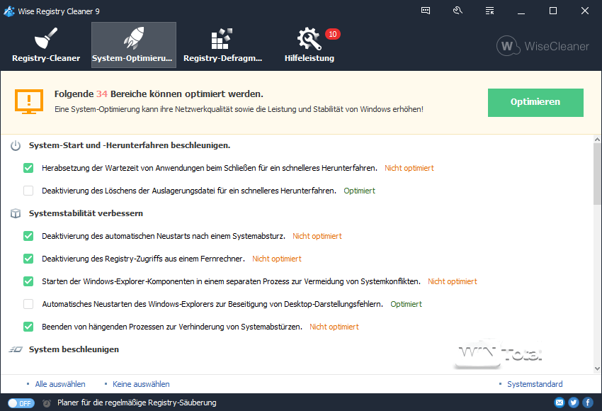
Task: Check Deaktivierung des Löschens der Auslagerungsdatei
Action: click(x=28, y=191)
